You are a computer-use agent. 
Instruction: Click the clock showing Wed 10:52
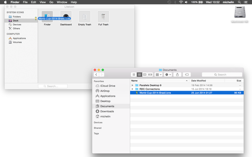point(212,2)
